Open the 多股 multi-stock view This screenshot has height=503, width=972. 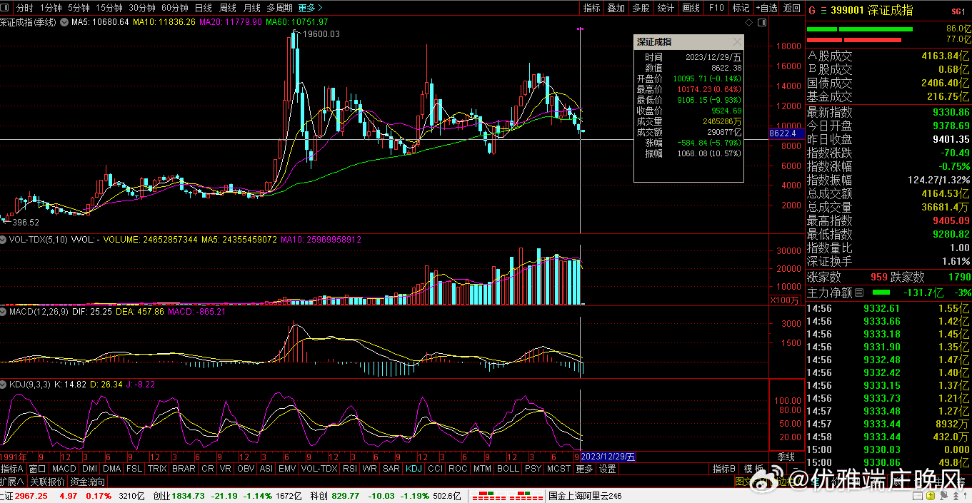click(641, 8)
